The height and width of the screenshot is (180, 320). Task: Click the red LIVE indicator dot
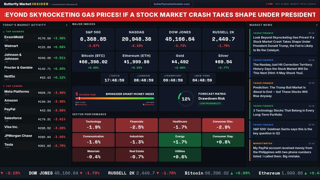(267, 4)
